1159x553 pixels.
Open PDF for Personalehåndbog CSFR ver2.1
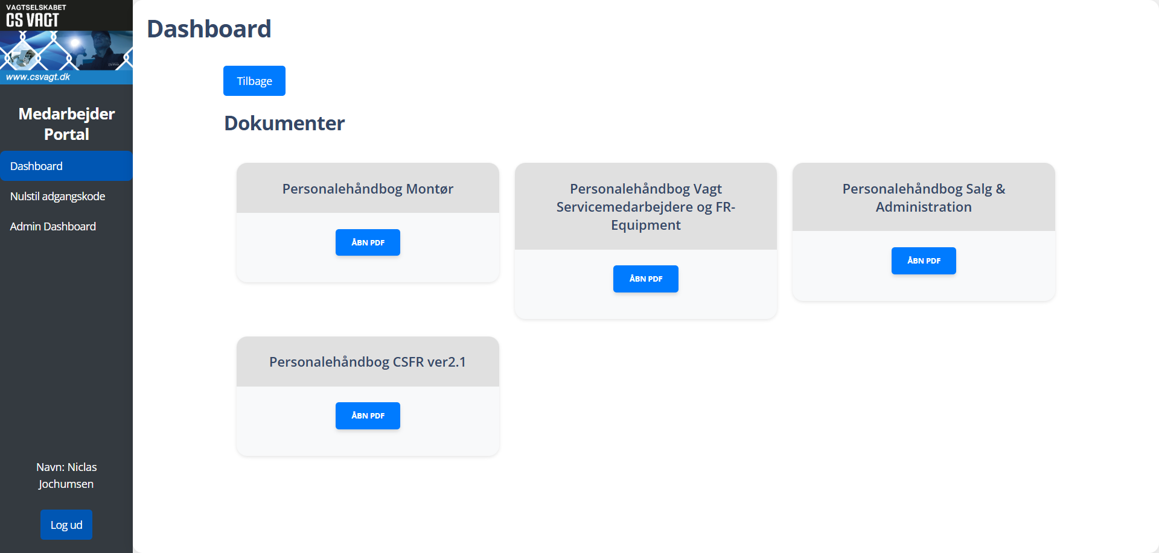368,416
